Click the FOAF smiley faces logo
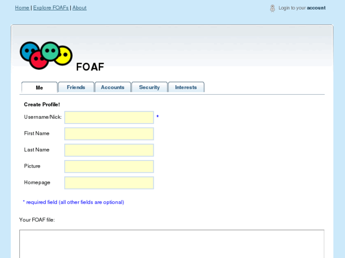345x258 pixels. click(46, 55)
